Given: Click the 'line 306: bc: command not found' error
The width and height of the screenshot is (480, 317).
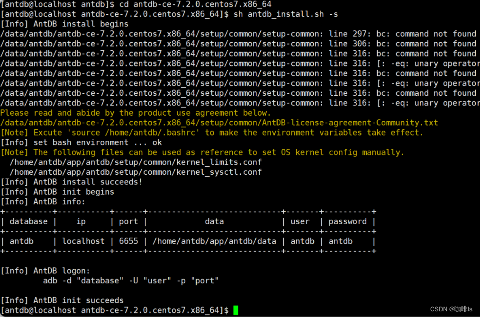Looking at the screenshot, I should tap(403, 44).
